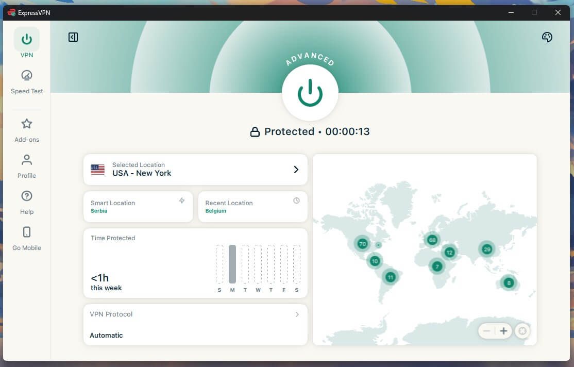This screenshot has width=574, height=367.
Task: Click the map cluster marked 12
Action: [449, 253]
